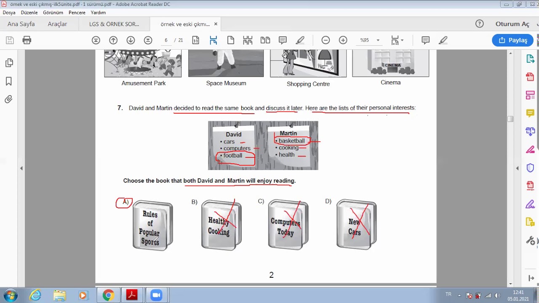Open the Görünüm menu

click(x=53, y=13)
